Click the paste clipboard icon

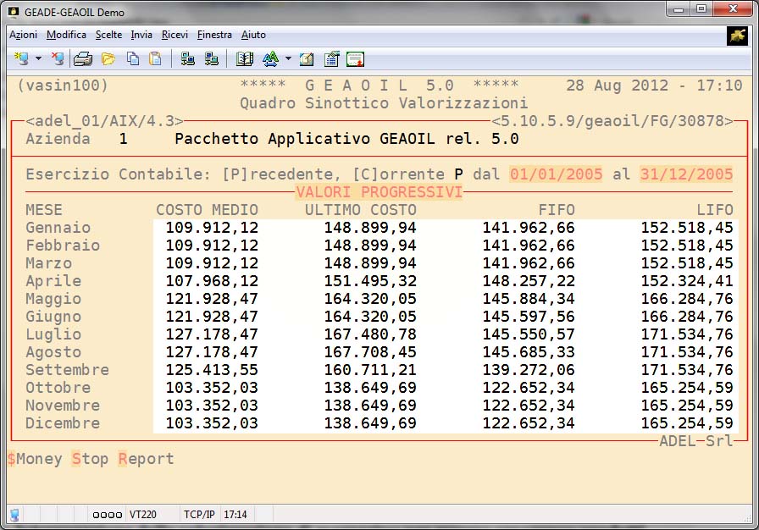pyautogui.click(x=155, y=59)
